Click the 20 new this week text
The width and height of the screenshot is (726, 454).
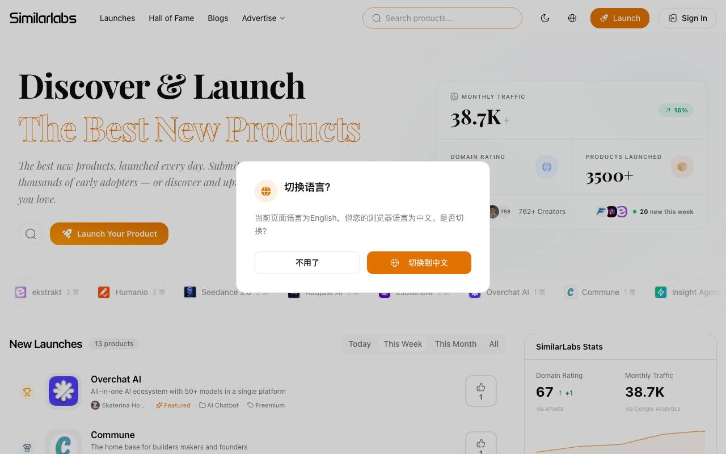click(666, 212)
